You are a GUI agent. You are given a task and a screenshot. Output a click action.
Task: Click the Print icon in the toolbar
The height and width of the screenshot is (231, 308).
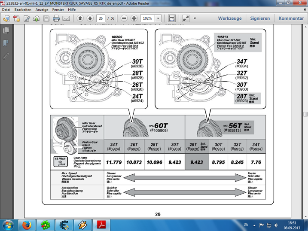(56, 19)
